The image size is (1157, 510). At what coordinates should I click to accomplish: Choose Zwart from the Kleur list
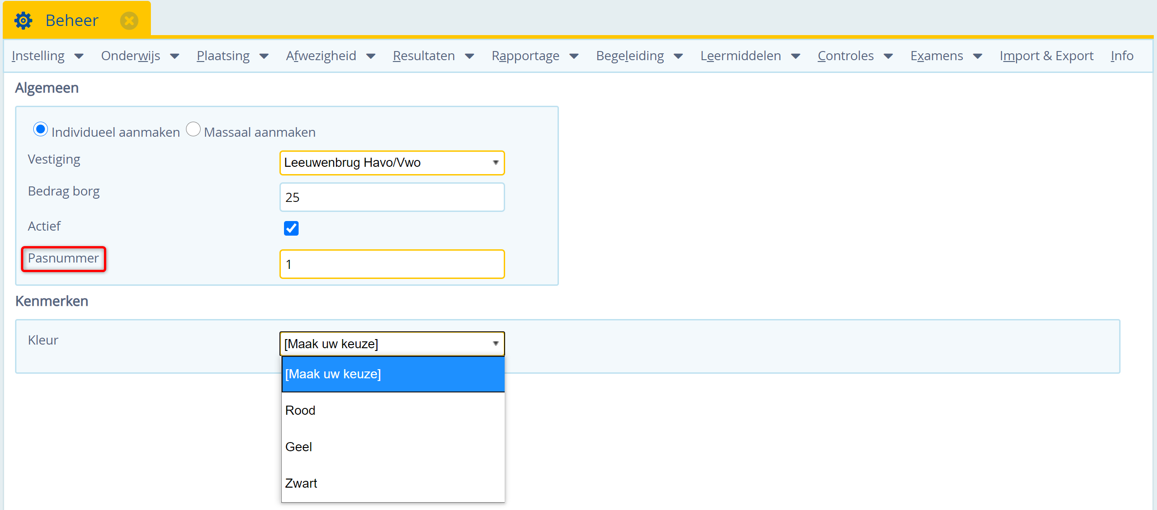click(393, 483)
